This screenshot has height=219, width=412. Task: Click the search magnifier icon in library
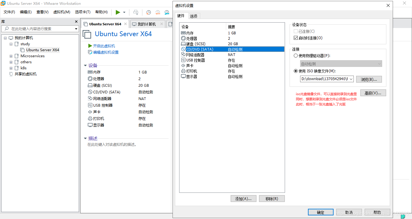pyautogui.click(x=6, y=29)
